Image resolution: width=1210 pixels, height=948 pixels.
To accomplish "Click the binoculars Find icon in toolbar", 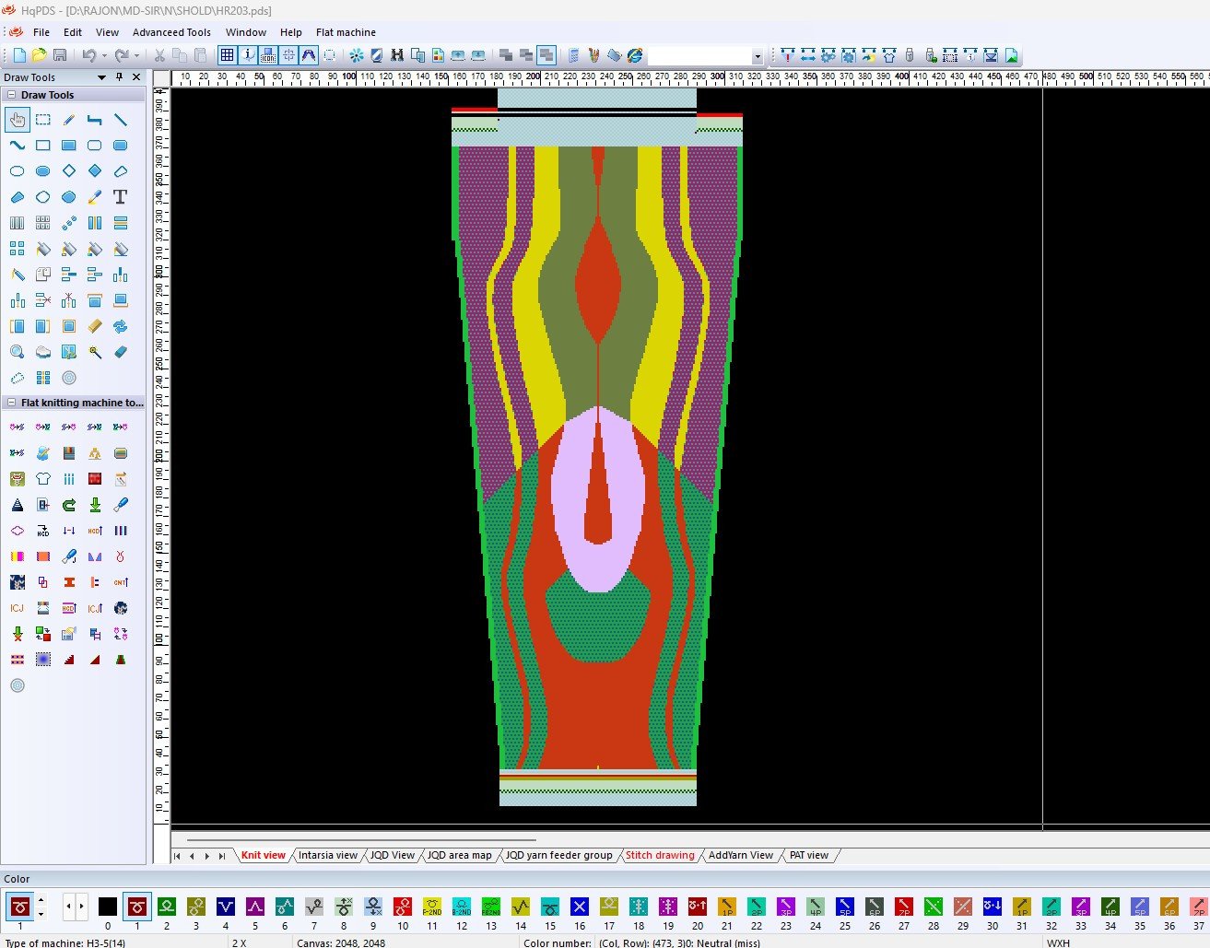I will (397, 55).
